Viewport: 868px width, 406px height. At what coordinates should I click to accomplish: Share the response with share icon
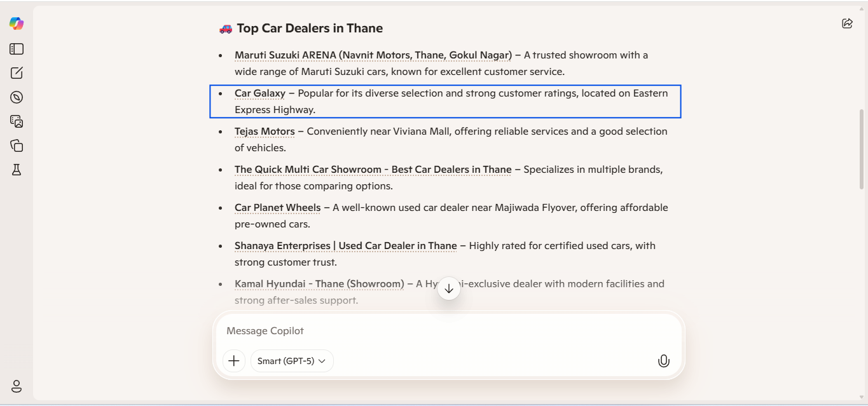coord(846,23)
